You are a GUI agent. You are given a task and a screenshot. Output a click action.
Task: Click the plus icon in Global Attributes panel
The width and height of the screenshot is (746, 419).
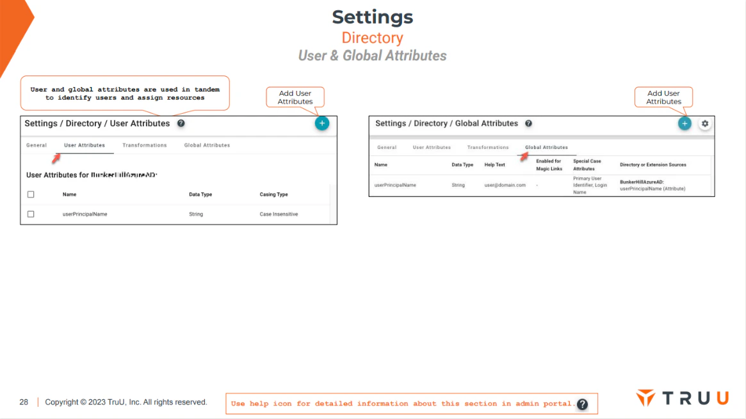click(x=685, y=123)
